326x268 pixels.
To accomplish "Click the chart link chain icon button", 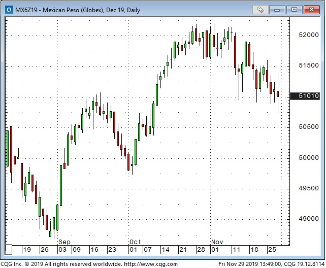I will tap(260, 10).
